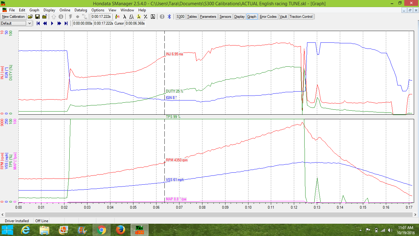The height and width of the screenshot is (236, 419).
Task: Open the Traction Control window
Action: (x=301, y=17)
